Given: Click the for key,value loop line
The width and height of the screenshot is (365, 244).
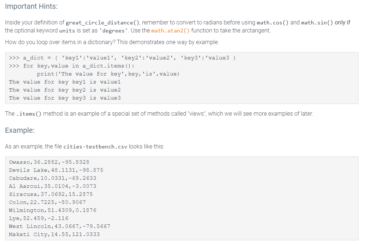Looking at the screenshot, I should point(72,66).
